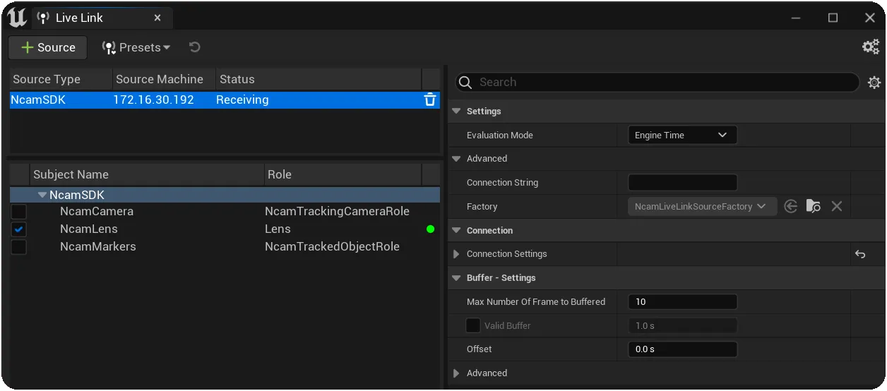The height and width of the screenshot is (391, 887).
Task: Toggle the Valid Buffer checkbox
Action: pyautogui.click(x=473, y=325)
